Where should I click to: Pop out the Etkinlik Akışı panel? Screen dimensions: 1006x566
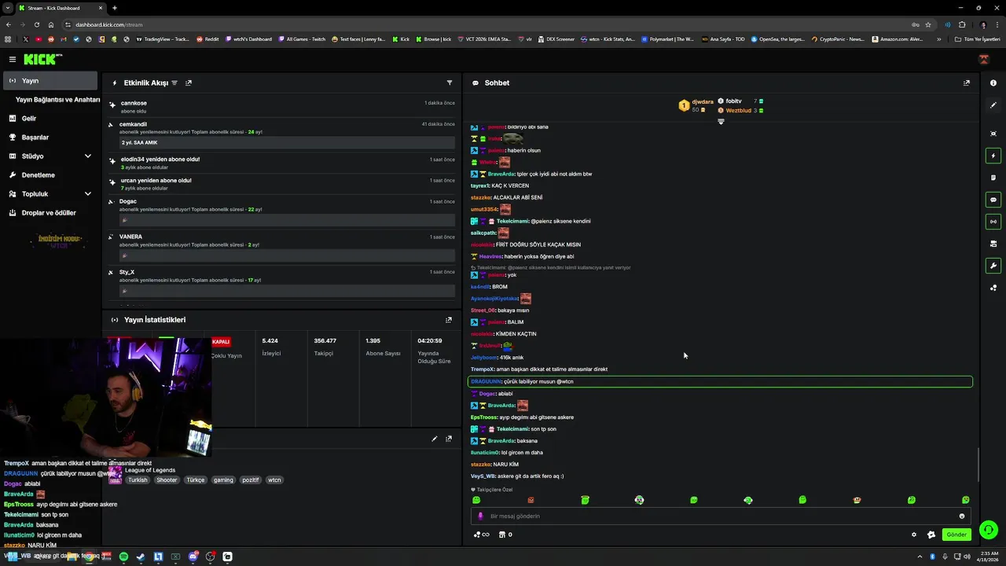pos(189,83)
